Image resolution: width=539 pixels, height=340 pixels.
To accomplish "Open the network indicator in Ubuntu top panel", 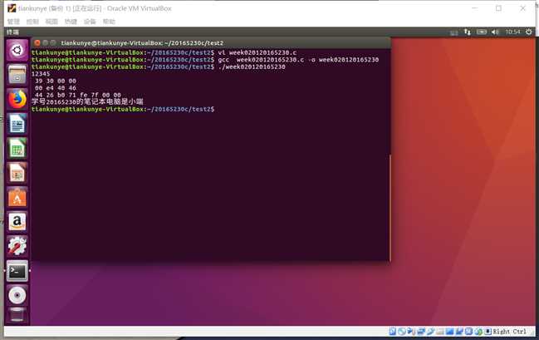I will click(x=467, y=32).
